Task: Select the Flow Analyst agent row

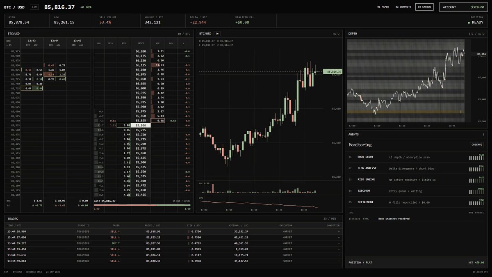Action: [x=416, y=168]
